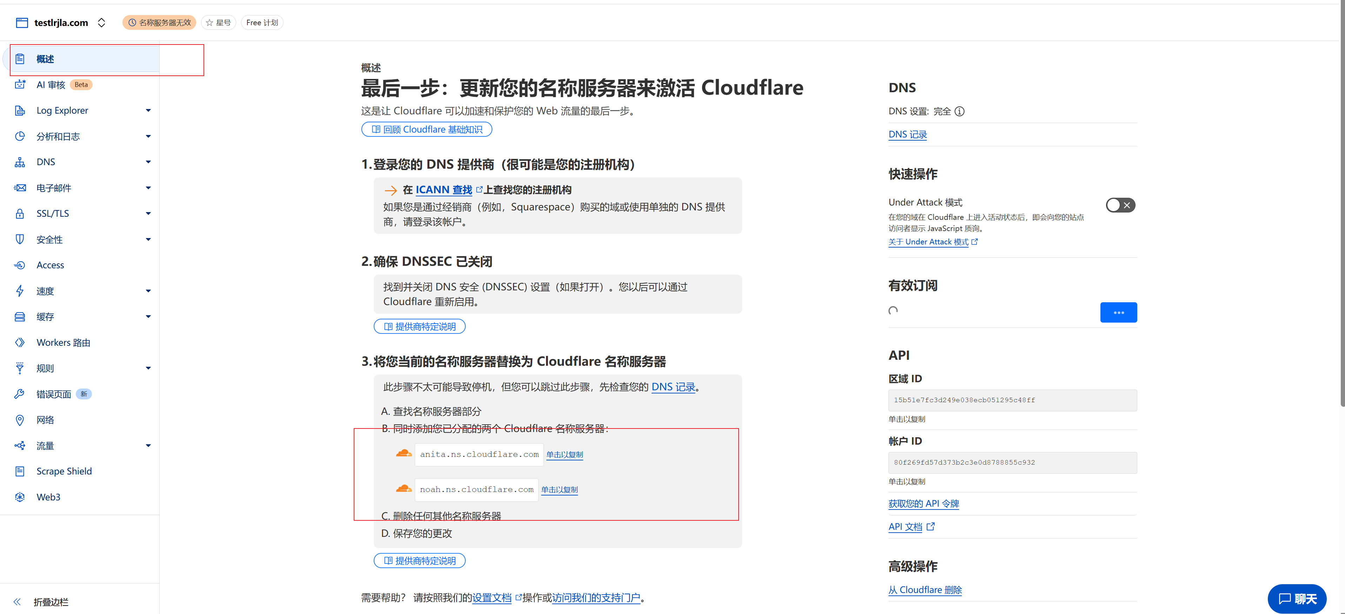This screenshot has height=614, width=1345.
Task: Click the 规则 funnel icon
Action: (20, 368)
